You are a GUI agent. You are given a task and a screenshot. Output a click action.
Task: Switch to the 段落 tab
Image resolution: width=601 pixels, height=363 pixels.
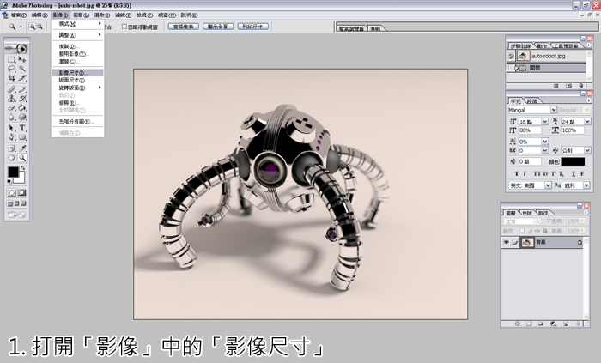click(x=531, y=101)
